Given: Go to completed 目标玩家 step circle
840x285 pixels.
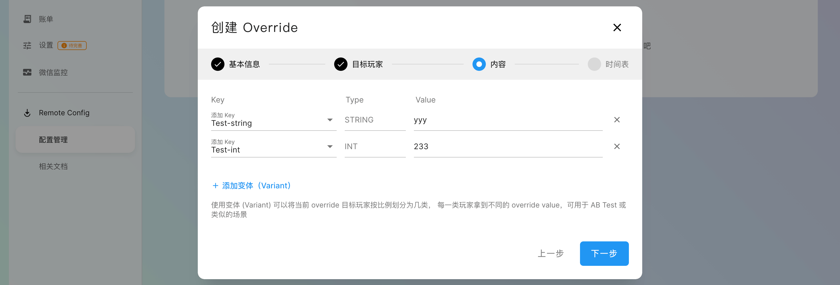Looking at the screenshot, I should [341, 64].
